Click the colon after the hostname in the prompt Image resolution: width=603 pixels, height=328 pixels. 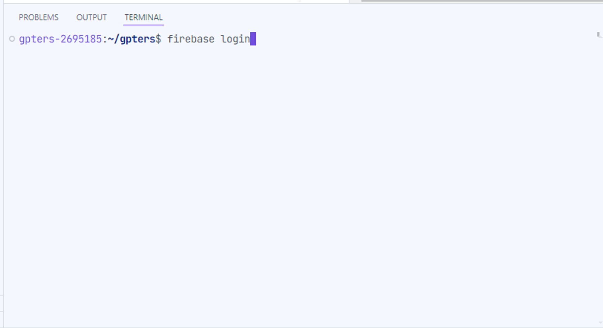(x=105, y=39)
